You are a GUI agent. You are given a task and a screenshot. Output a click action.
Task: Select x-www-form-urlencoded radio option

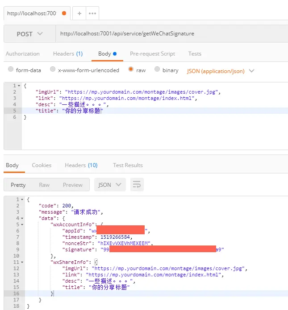pyautogui.click(x=53, y=69)
